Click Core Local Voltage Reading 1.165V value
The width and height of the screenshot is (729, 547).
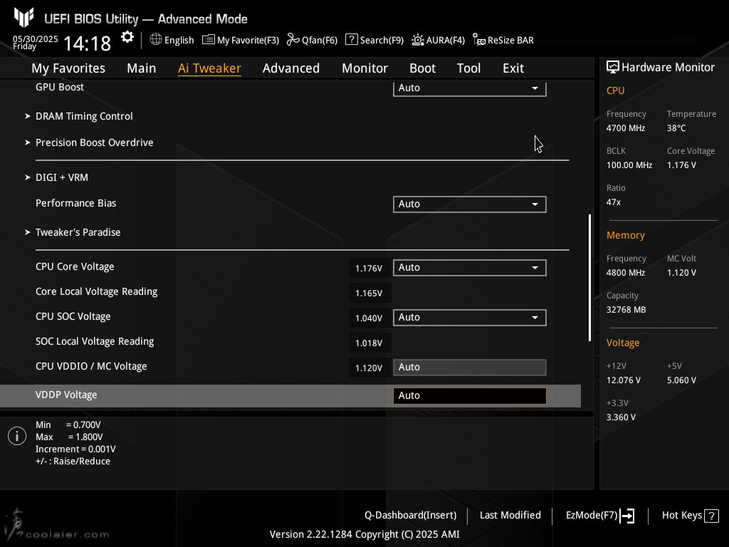(369, 293)
